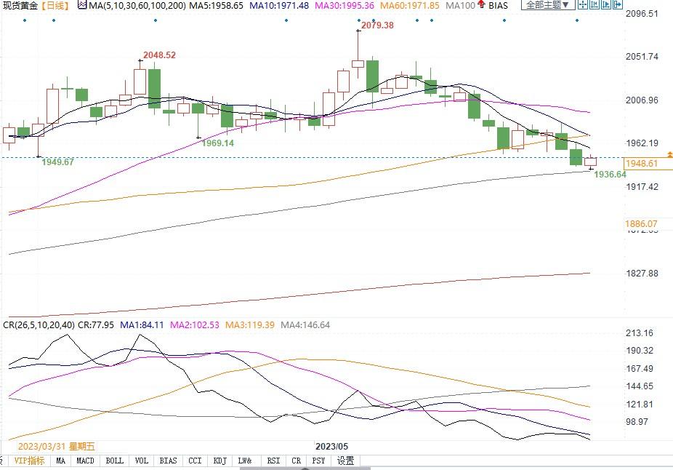Click the 现货黄金 日线 chart title
The height and width of the screenshot is (470, 673).
36,6
